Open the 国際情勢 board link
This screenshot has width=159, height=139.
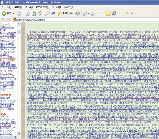pos(5,98)
